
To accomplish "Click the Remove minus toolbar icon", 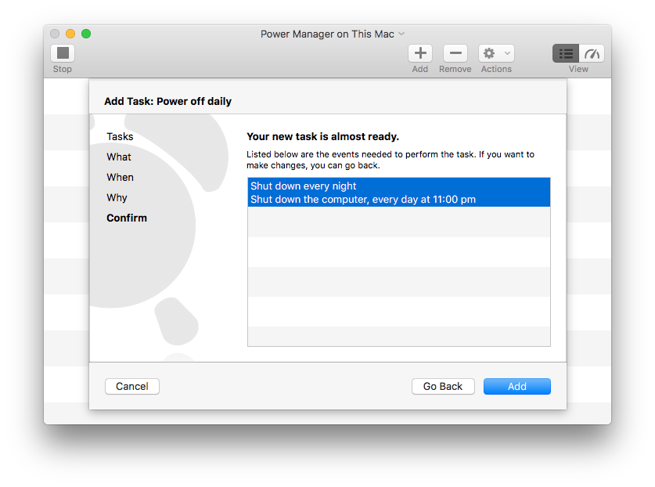I will 455,53.
